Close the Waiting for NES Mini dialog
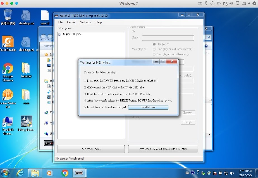Viewport: 258px width, 178px height. pyautogui.click(x=172, y=62)
